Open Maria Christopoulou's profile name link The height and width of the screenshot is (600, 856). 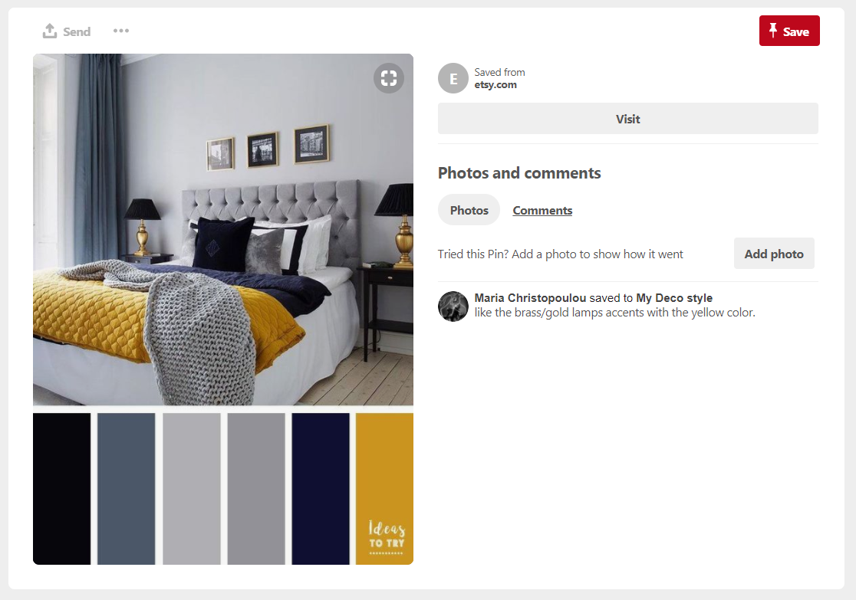pos(530,298)
